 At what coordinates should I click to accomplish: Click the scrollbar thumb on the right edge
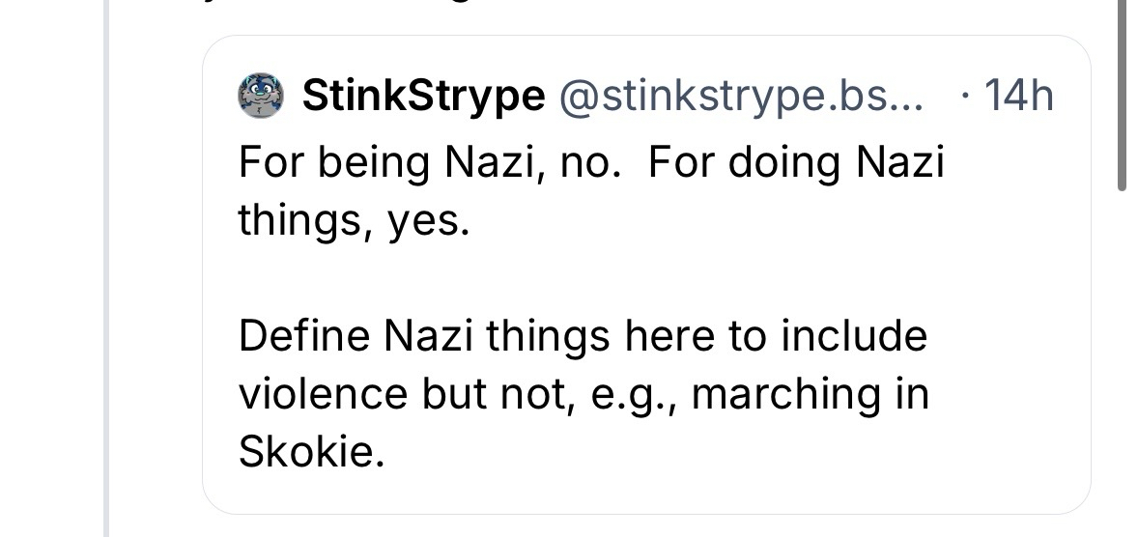tap(1122, 97)
